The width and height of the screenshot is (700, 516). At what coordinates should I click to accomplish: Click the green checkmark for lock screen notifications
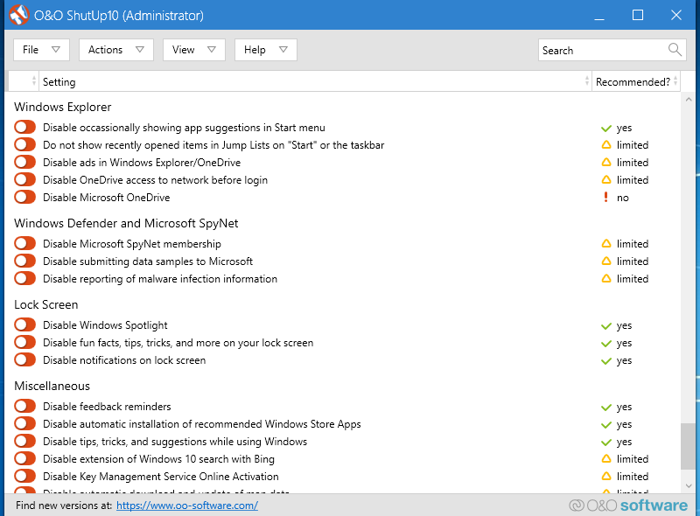(x=605, y=360)
